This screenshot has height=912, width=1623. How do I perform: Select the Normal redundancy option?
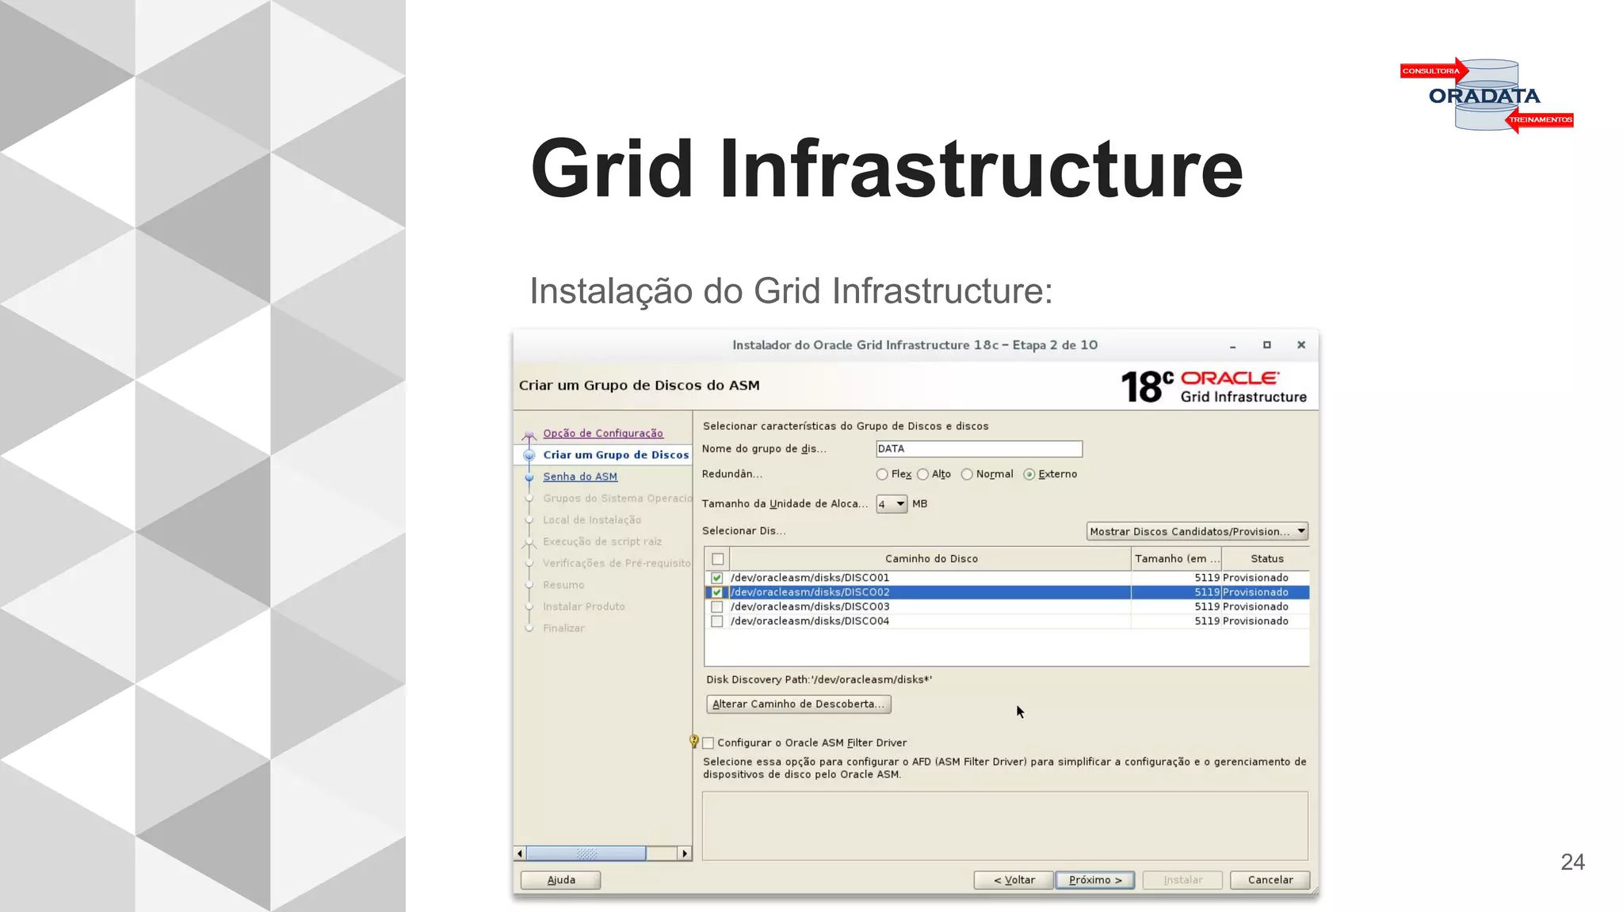pyautogui.click(x=967, y=474)
